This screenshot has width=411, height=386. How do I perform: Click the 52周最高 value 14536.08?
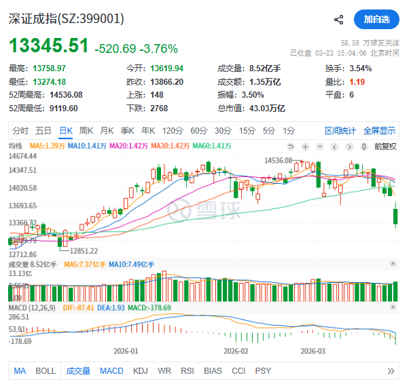[x=66, y=95]
